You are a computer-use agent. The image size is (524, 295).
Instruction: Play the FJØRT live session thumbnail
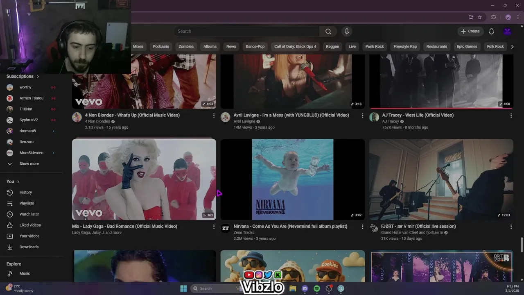(441, 179)
